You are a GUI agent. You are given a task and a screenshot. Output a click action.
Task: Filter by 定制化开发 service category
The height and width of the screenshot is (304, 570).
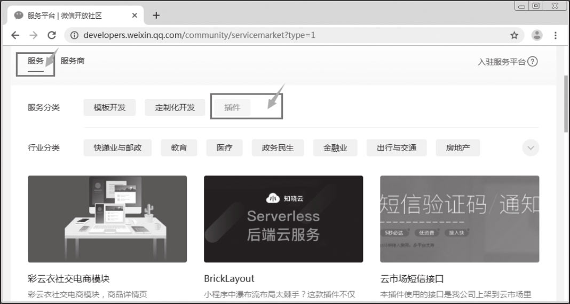(x=175, y=107)
